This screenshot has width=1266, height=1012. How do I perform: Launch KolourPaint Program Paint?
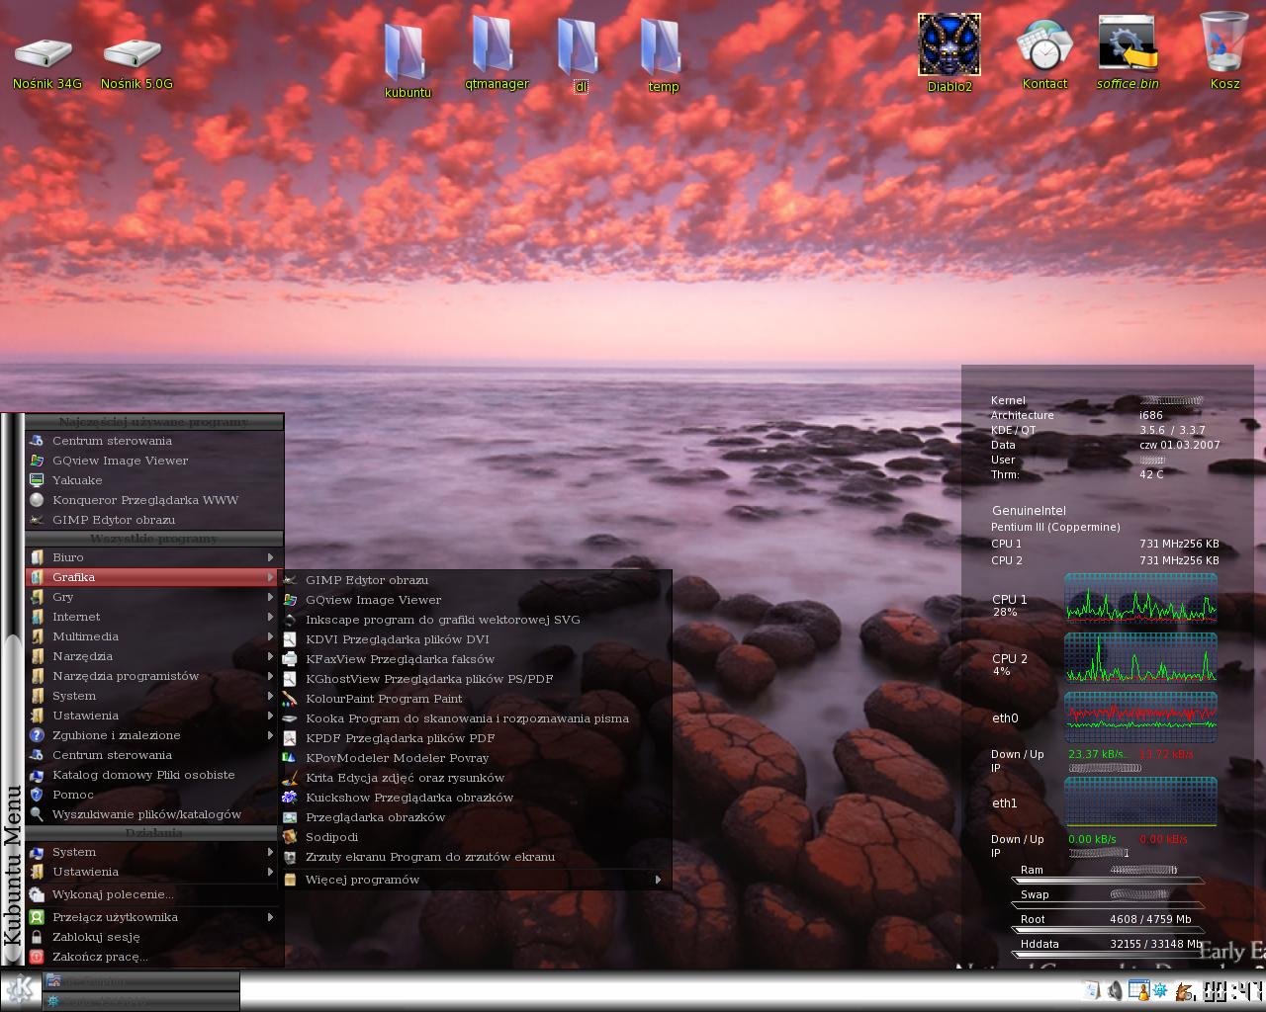(477, 699)
